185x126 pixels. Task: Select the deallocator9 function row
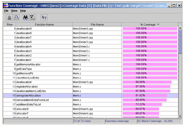click(x=91, y=29)
